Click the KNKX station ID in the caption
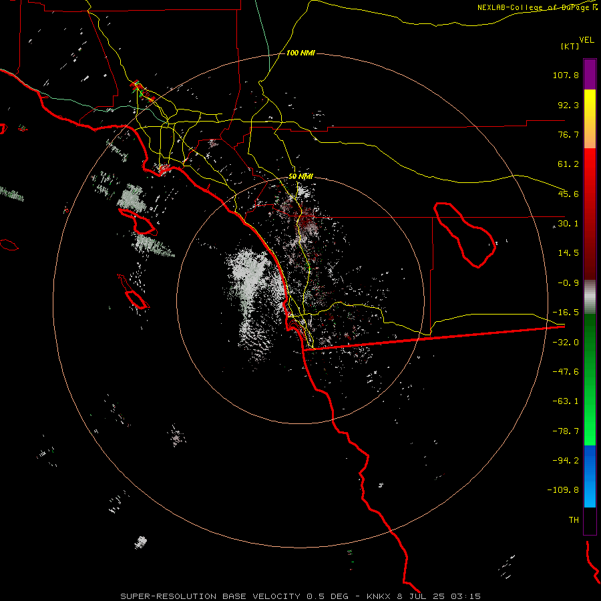This screenshot has width=601, height=601. tap(379, 596)
